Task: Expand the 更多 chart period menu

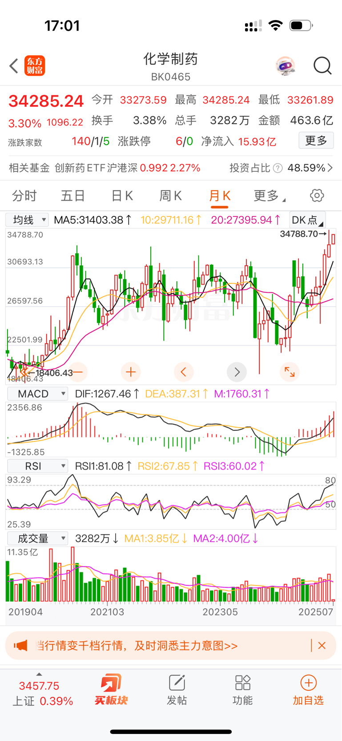Action: coord(270,195)
